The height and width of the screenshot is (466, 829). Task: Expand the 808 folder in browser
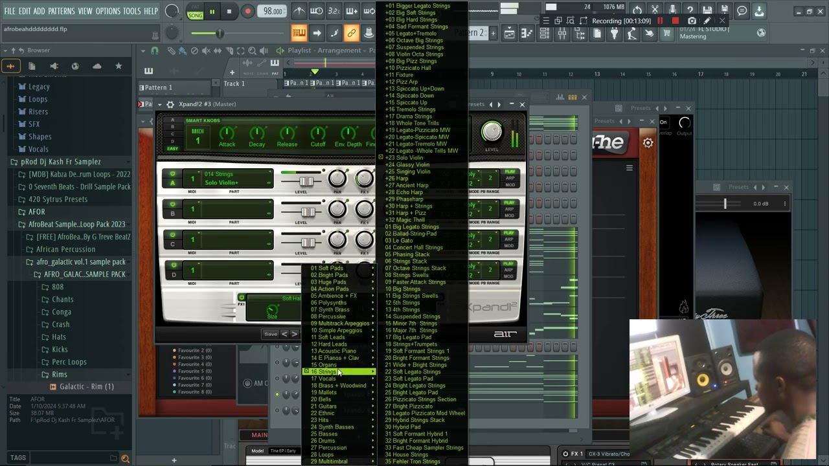tap(57, 287)
